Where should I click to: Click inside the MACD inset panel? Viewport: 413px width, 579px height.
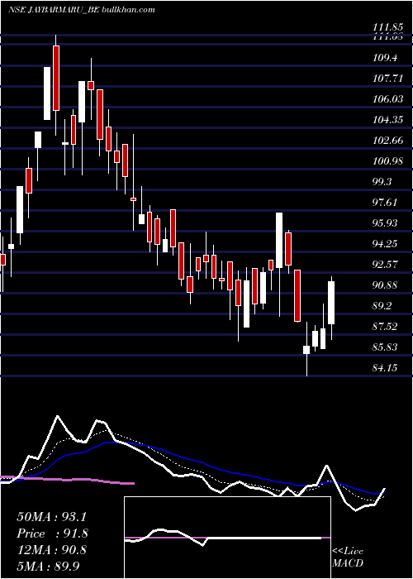coord(227,538)
